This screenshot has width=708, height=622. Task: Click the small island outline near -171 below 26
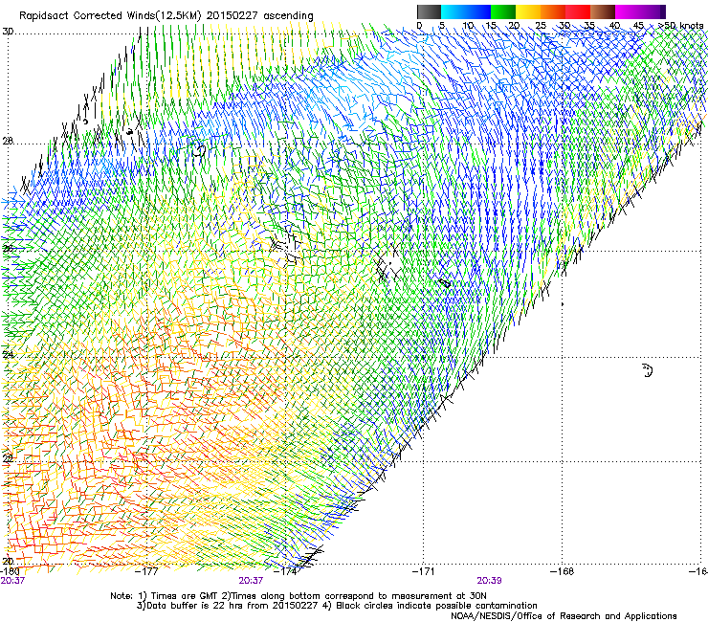tap(445, 283)
